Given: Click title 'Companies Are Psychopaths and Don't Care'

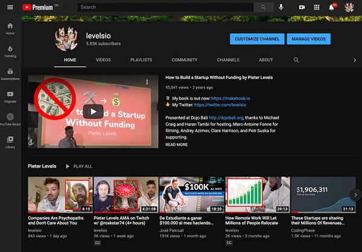Looking at the screenshot, I should pos(56,221).
